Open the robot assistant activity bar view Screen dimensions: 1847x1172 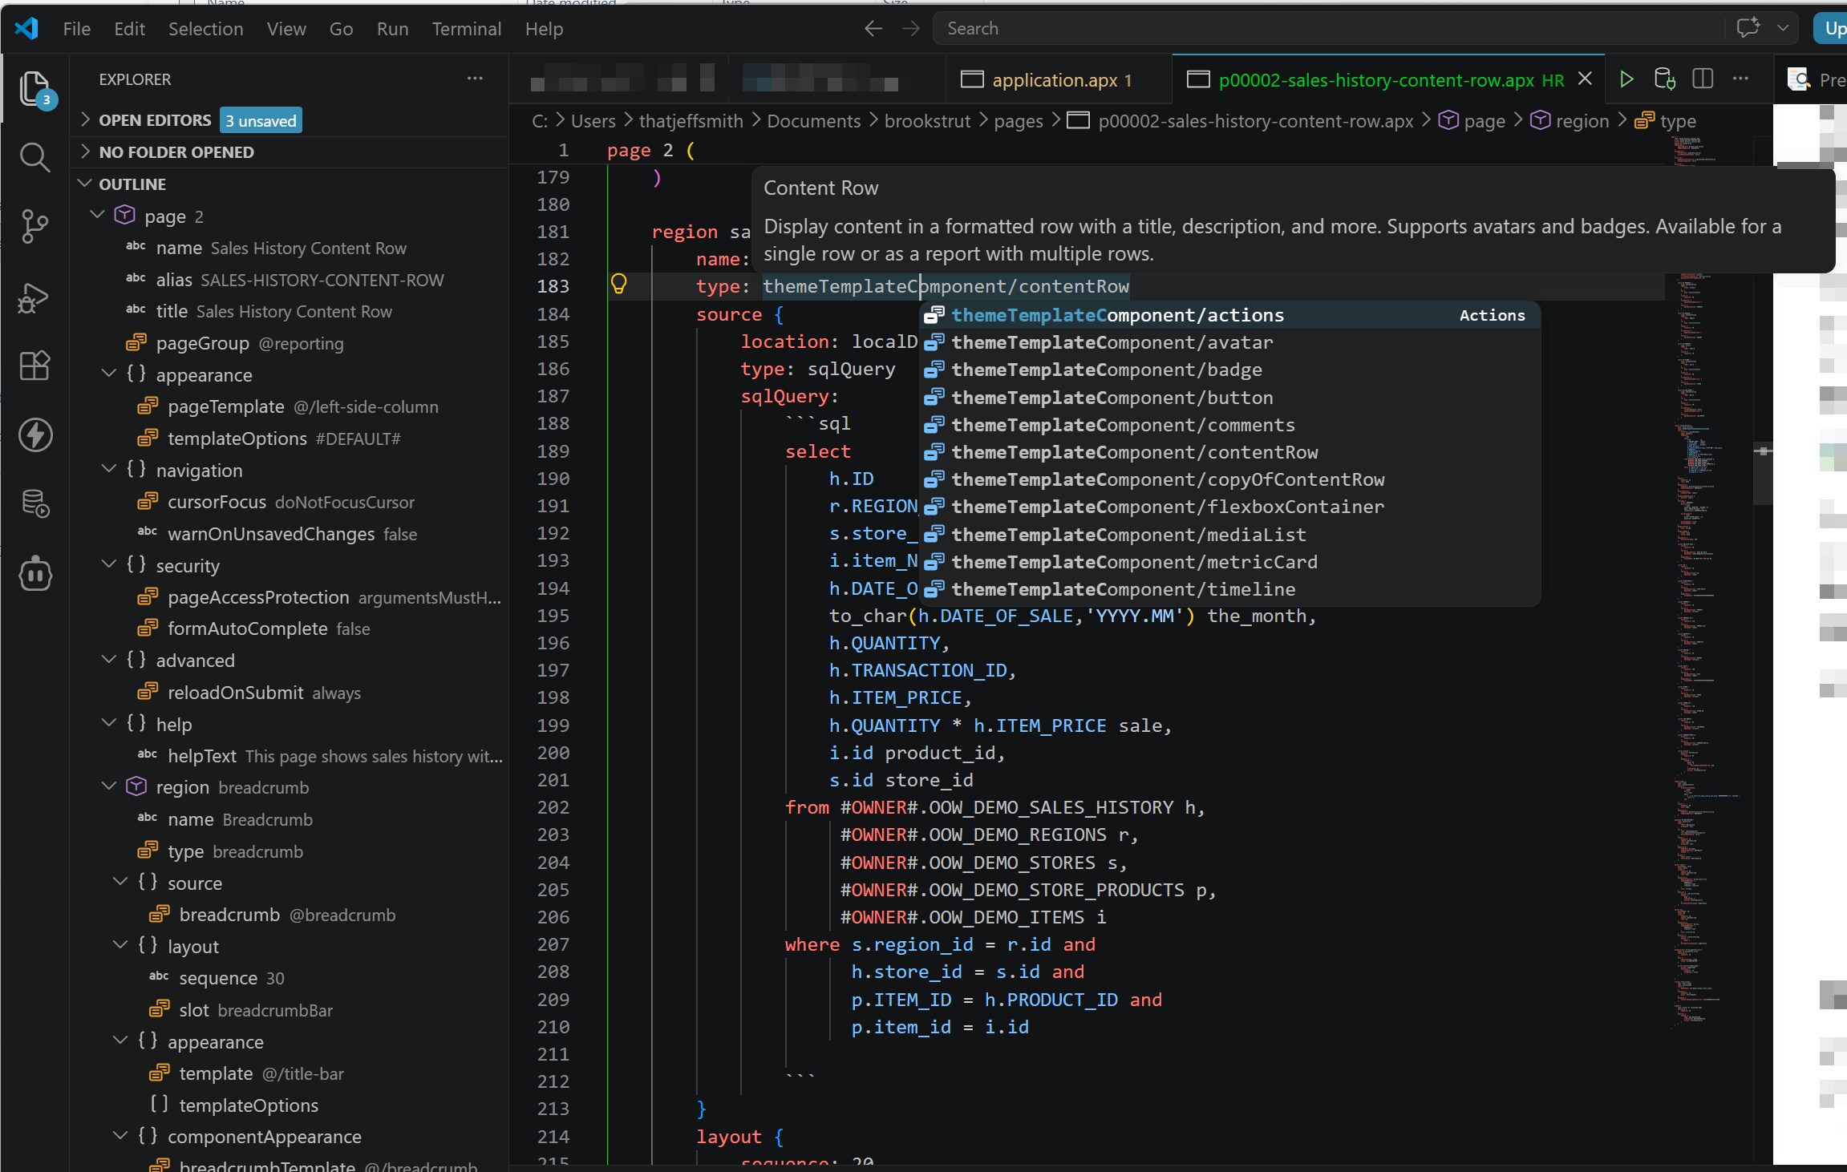click(34, 574)
